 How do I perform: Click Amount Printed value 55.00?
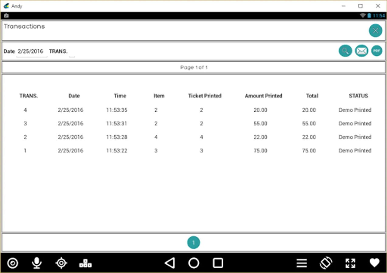coord(261,123)
